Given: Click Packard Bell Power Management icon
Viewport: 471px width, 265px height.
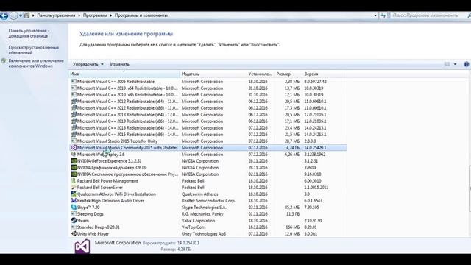Looking at the screenshot, I should tap(74, 180).
